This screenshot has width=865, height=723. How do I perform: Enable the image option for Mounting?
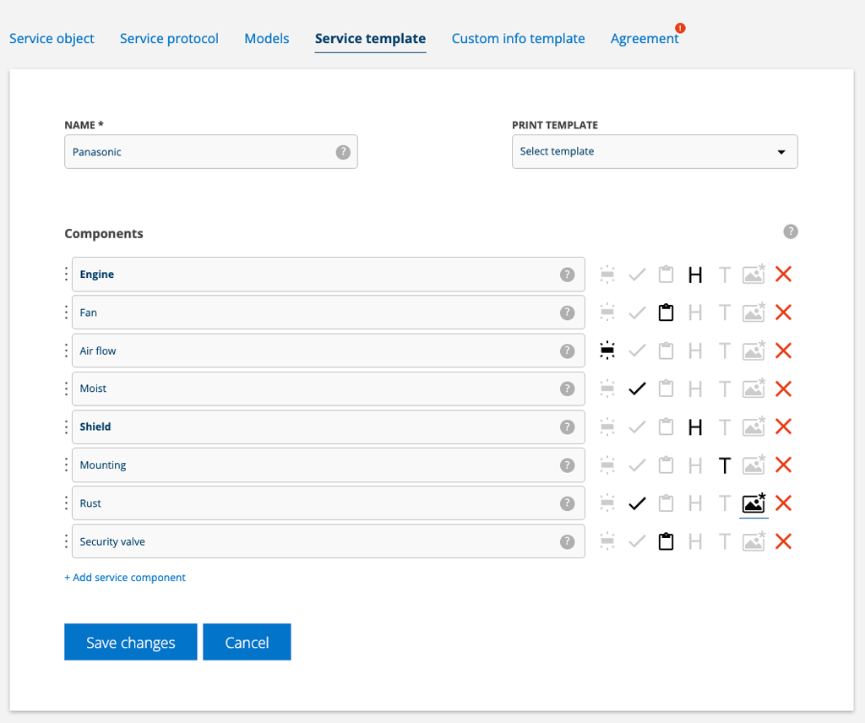pos(753,465)
